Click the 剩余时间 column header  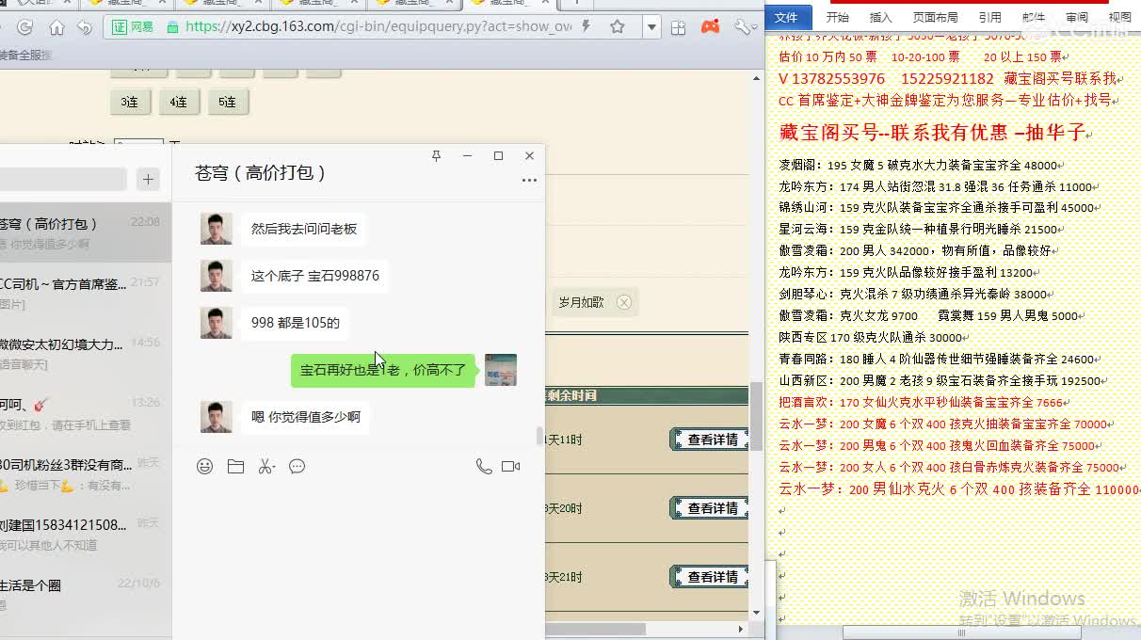click(x=571, y=395)
